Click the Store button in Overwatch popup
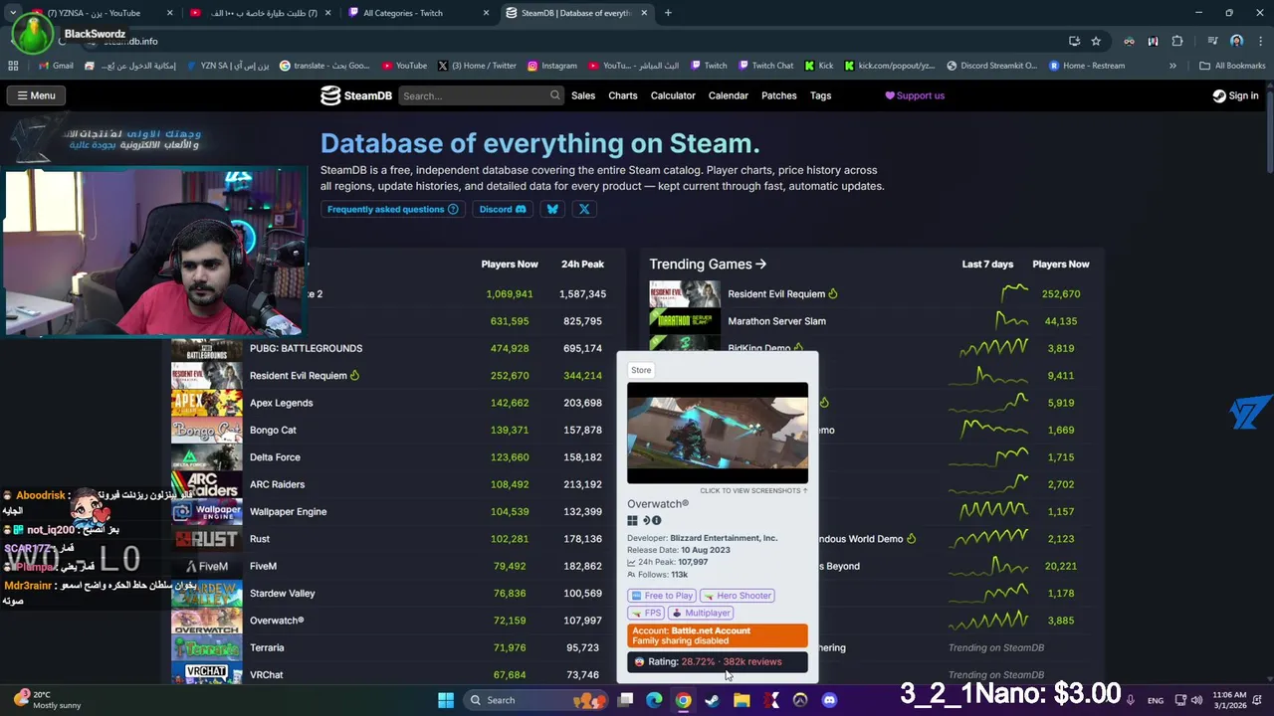This screenshot has width=1274, height=716. click(x=641, y=370)
